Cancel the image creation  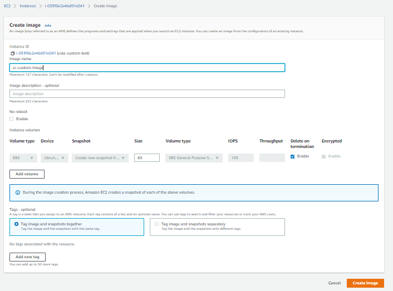[335, 283]
